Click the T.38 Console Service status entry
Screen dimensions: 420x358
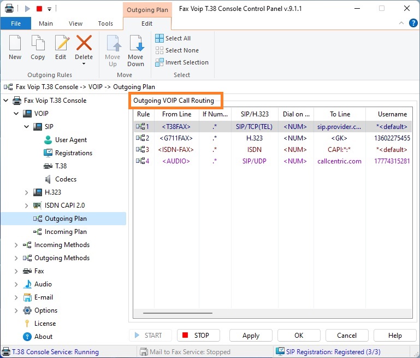tap(50, 352)
